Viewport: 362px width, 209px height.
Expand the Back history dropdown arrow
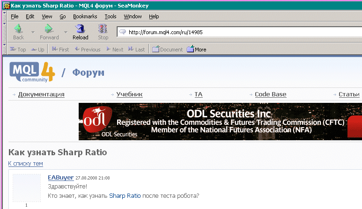click(x=33, y=32)
